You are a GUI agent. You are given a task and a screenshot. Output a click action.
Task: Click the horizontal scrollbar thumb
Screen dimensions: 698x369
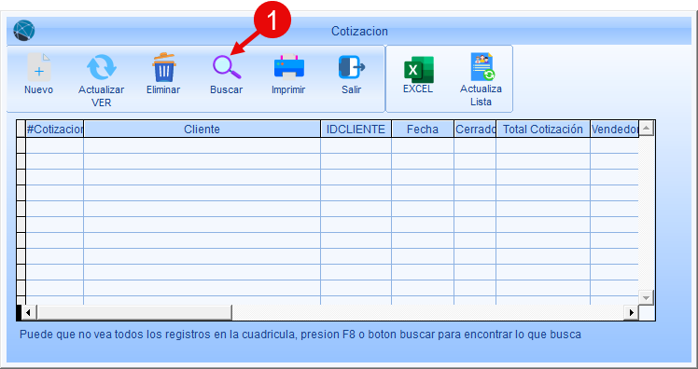(134, 312)
